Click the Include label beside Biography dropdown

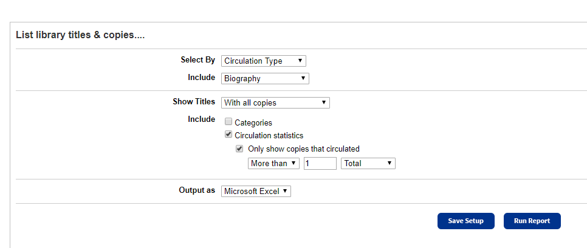pos(201,78)
